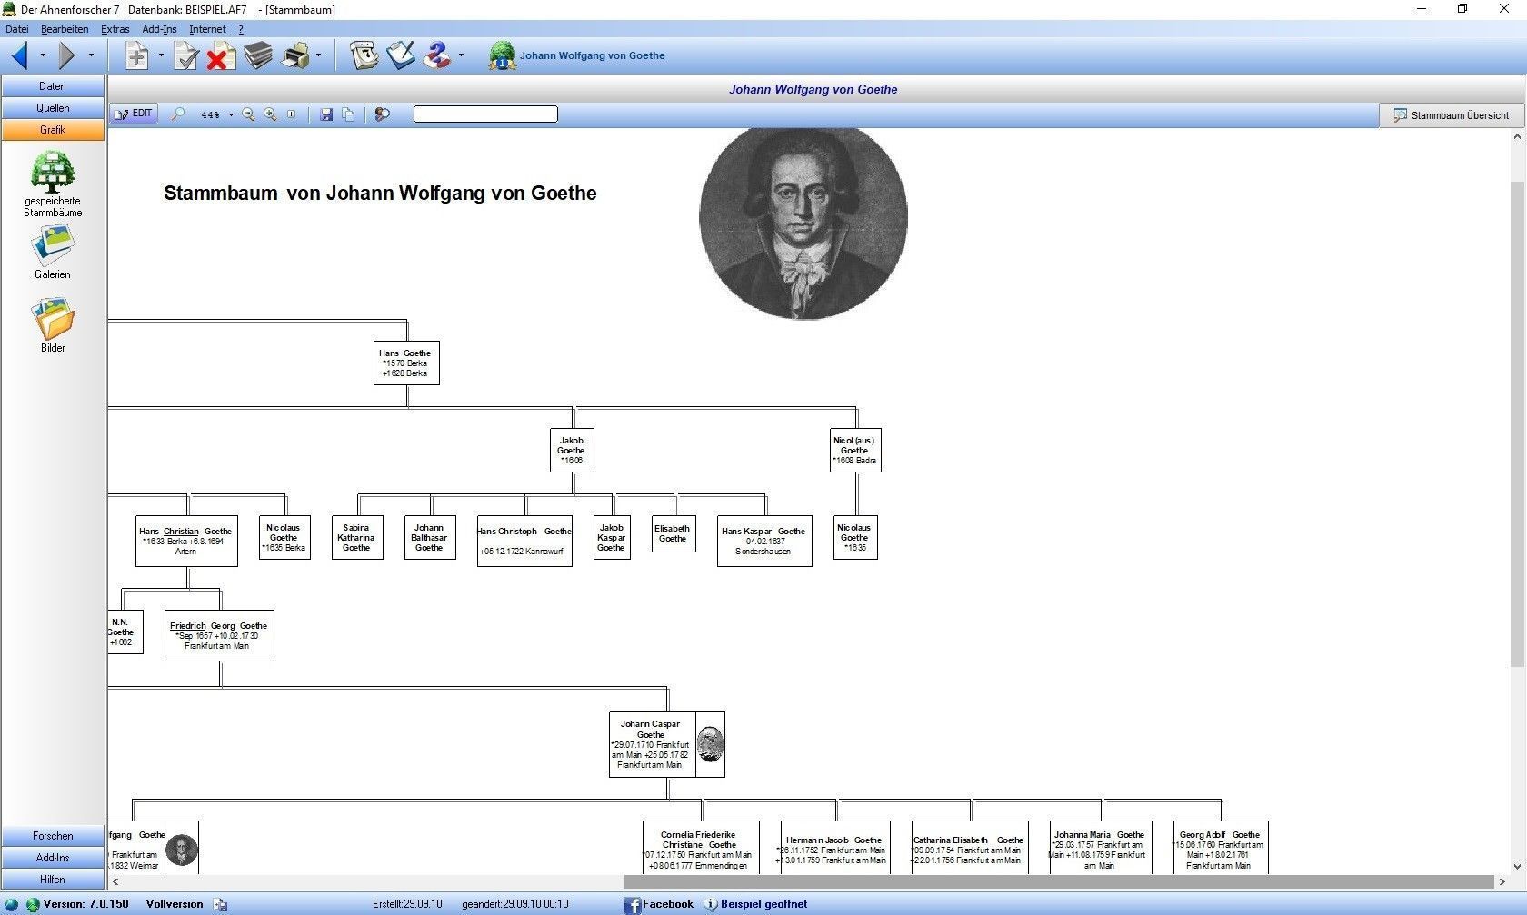The height and width of the screenshot is (915, 1527).
Task: Click the printer icon
Action: tap(296, 56)
